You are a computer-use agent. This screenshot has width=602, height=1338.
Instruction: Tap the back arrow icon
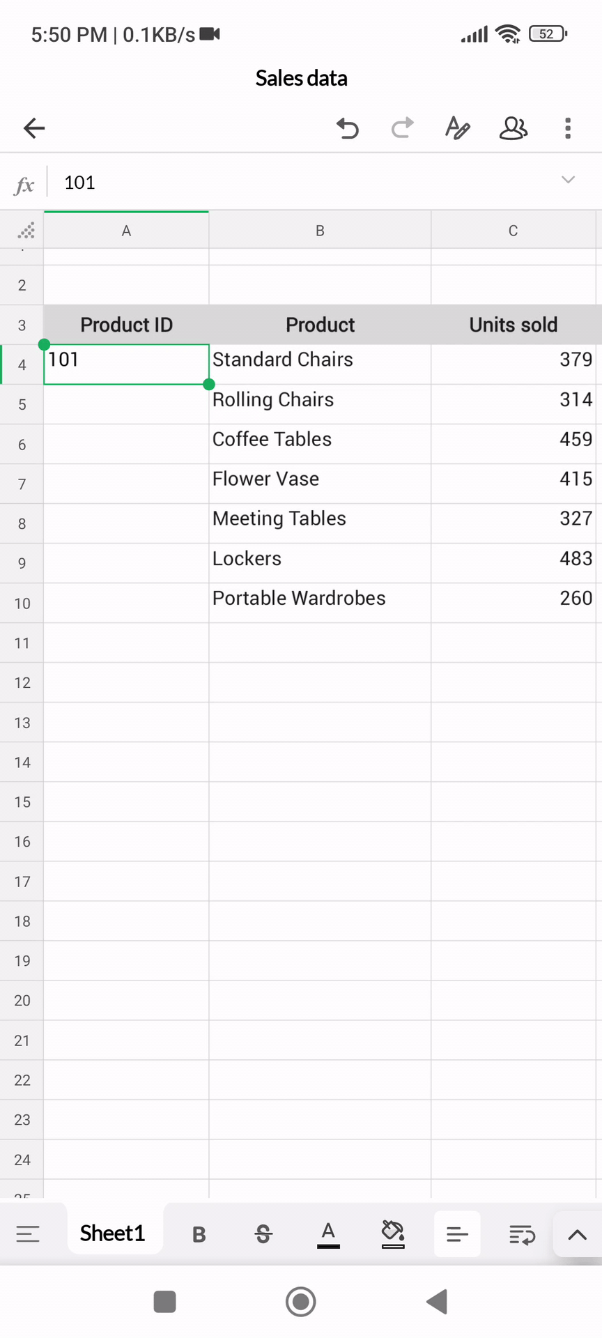tap(34, 128)
